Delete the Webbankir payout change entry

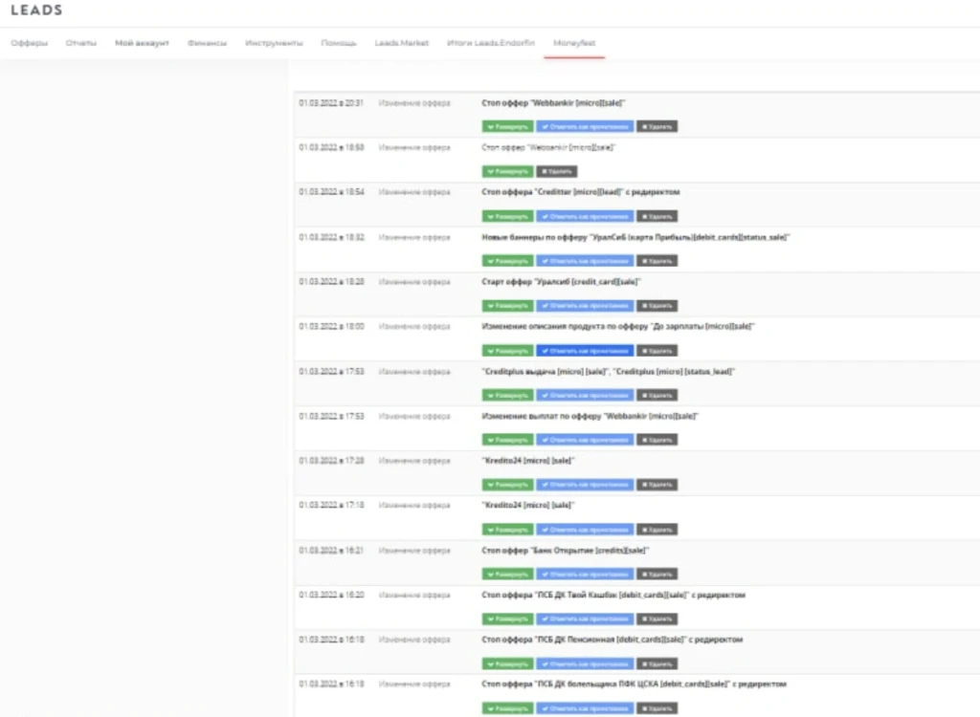[657, 440]
